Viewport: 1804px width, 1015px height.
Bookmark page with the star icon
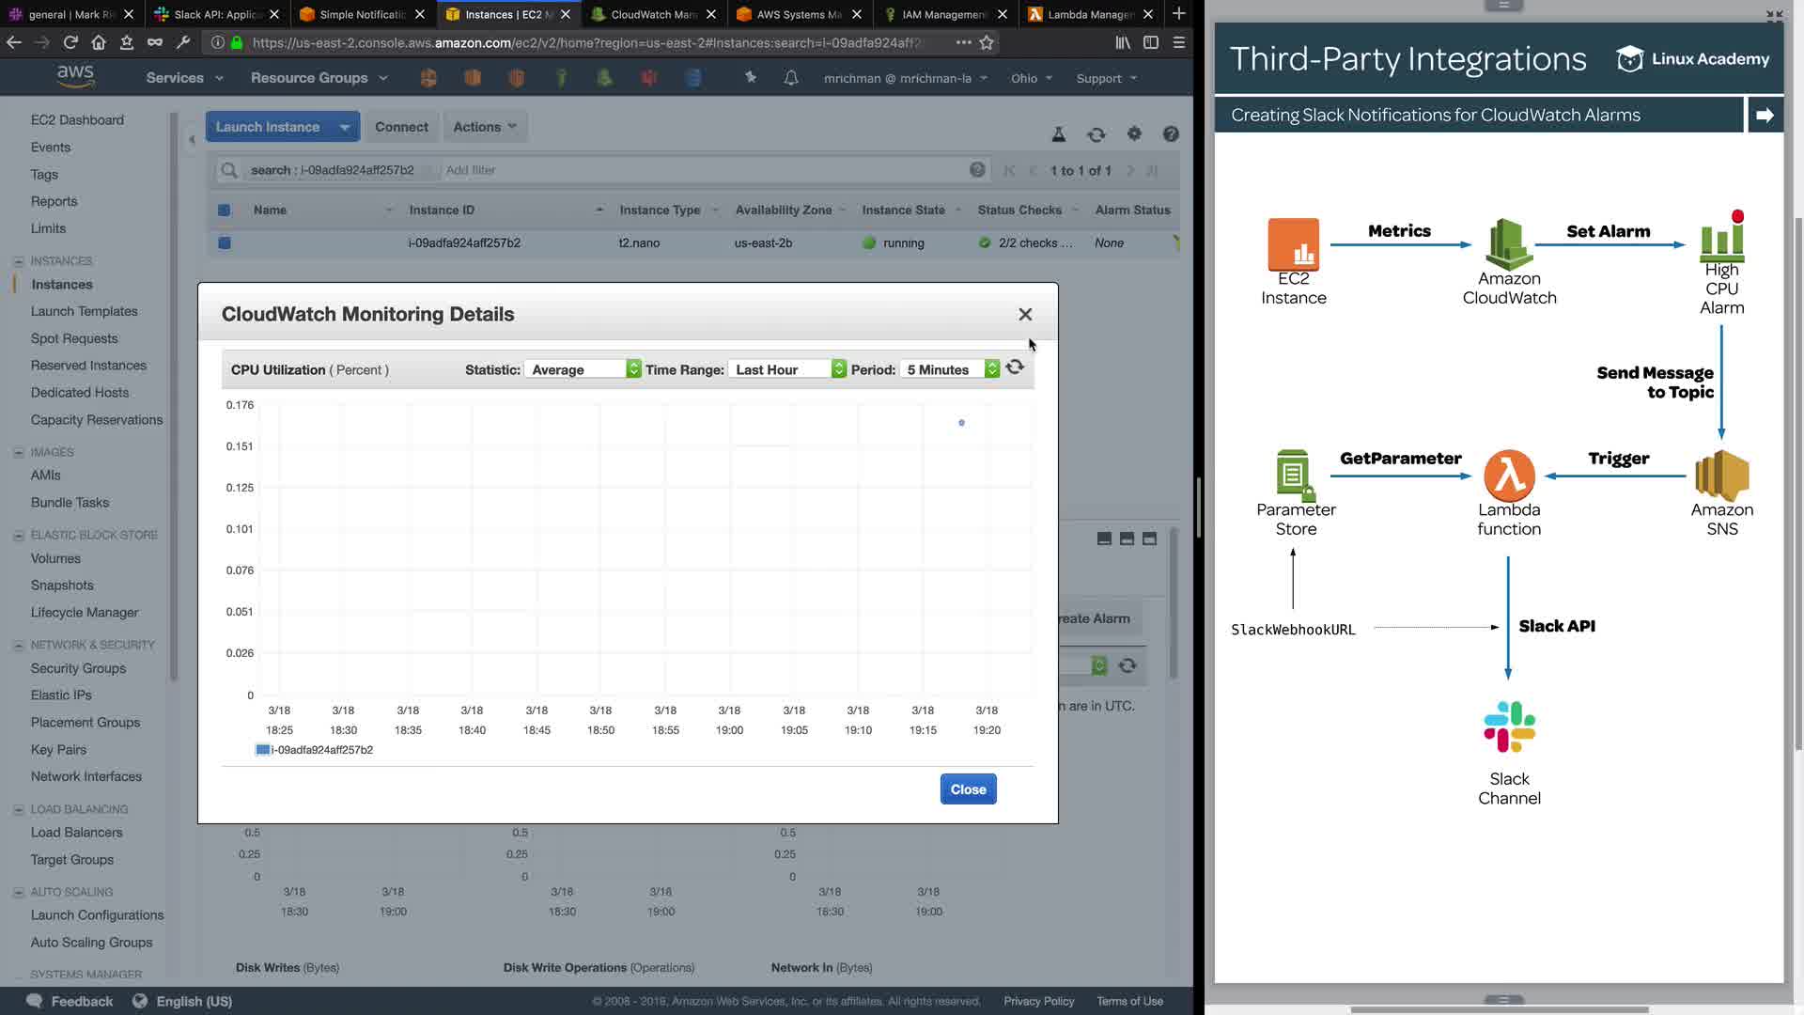[987, 42]
